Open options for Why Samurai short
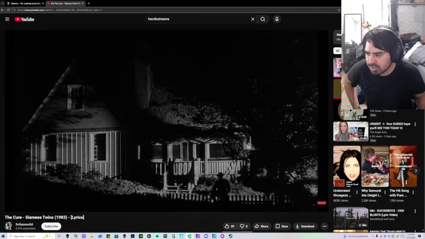This screenshot has width=425, height=239. click(x=385, y=192)
